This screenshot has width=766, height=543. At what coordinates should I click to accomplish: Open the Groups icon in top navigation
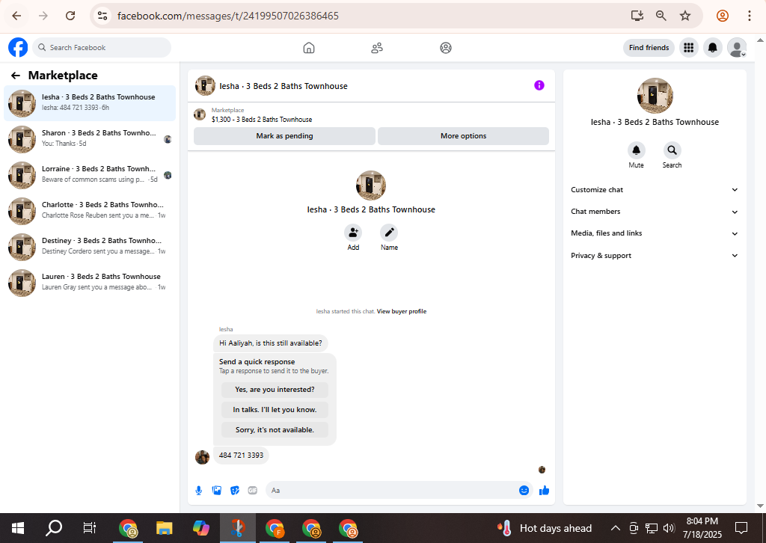(x=446, y=48)
